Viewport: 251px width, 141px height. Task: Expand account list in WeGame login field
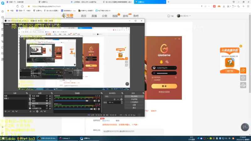pyautogui.click(x=175, y=68)
